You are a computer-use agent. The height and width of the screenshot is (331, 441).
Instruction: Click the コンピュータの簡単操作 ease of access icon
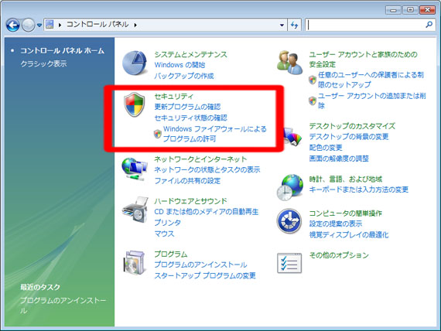(x=289, y=221)
